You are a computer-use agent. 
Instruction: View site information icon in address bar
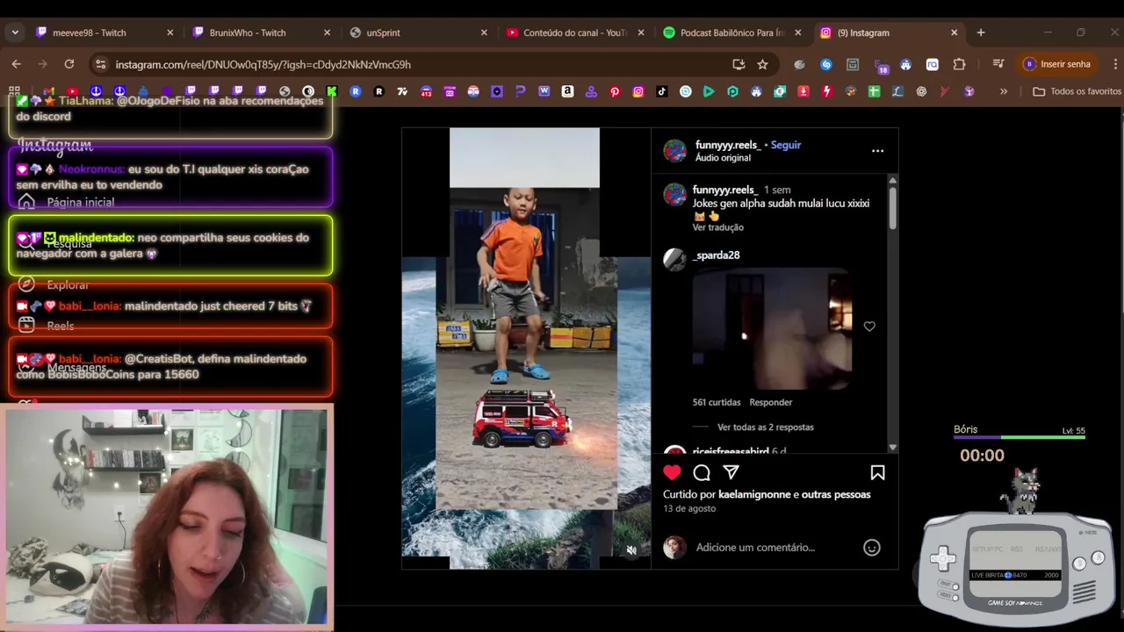coord(100,64)
